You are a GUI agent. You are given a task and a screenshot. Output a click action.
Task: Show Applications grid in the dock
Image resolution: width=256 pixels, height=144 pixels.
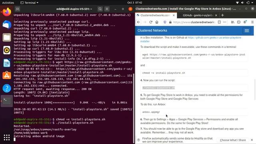tap(7, 138)
